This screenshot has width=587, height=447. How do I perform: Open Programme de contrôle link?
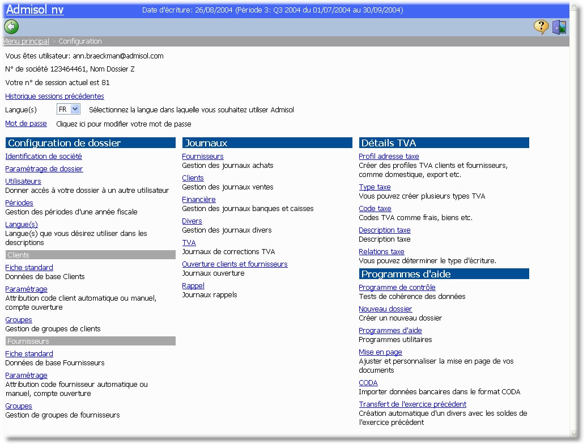tap(397, 288)
